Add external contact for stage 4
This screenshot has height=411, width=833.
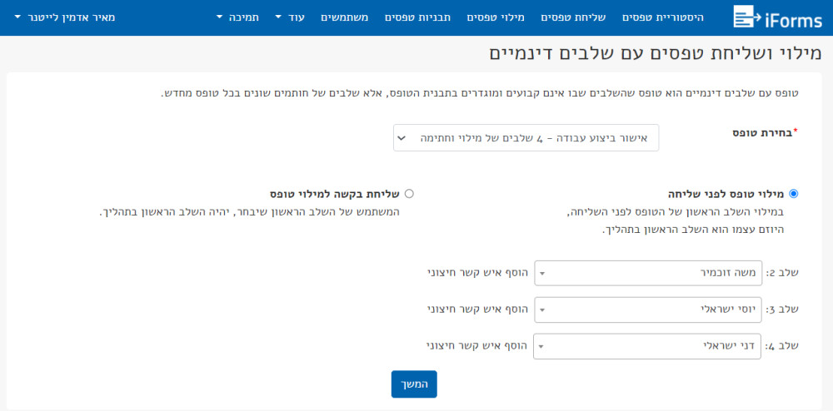476,346
